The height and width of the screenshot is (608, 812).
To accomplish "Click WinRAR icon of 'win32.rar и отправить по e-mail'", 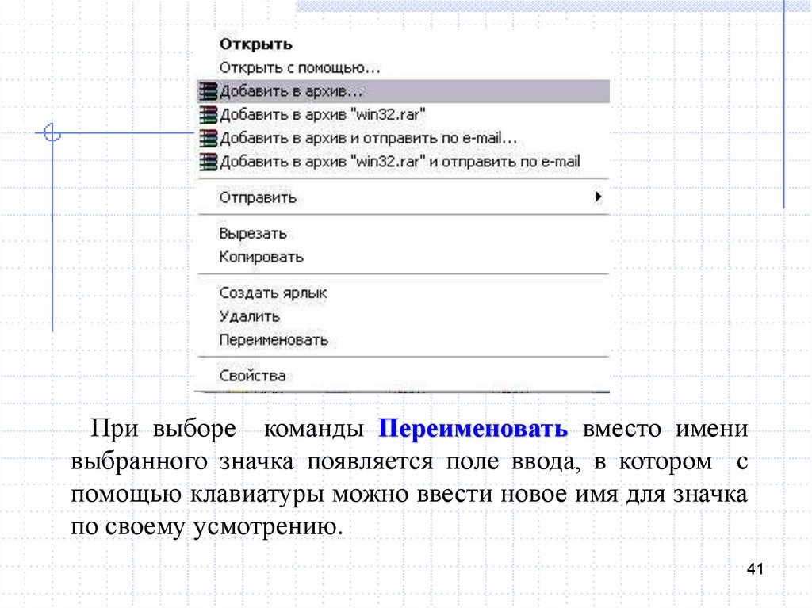I will tap(208, 162).
